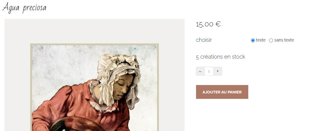Click the Agua preciosa product title

click(x=24, y=8)
